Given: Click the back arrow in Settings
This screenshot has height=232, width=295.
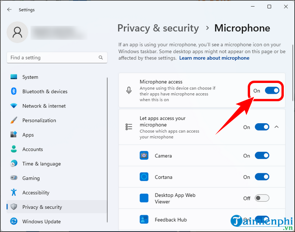Looking at the screenshot, I should pos(9,9).
